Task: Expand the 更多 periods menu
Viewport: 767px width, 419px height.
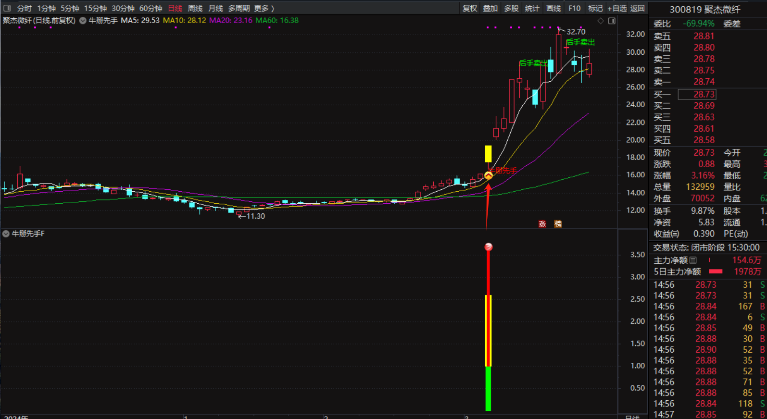Action: coord(264,8)
